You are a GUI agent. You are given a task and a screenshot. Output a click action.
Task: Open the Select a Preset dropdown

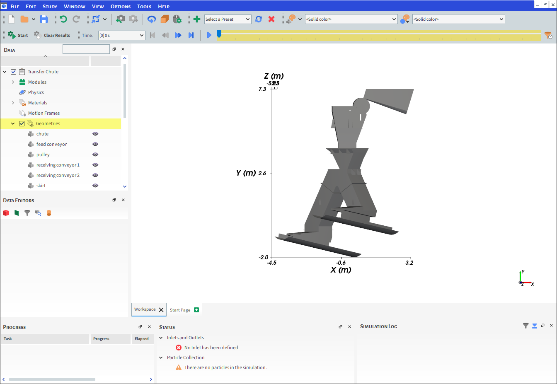[228, 19]
